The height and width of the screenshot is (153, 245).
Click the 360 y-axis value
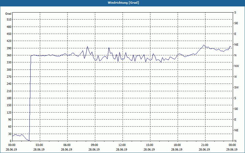click(x=9, y=55)
